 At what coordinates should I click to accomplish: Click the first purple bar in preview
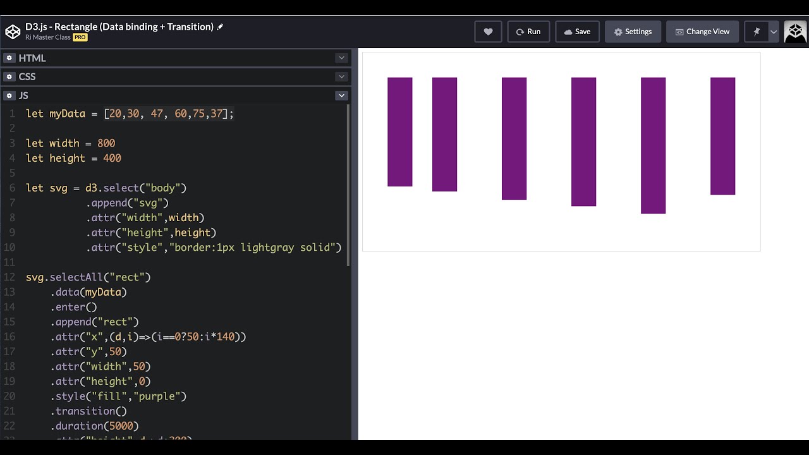pos(399,131)
